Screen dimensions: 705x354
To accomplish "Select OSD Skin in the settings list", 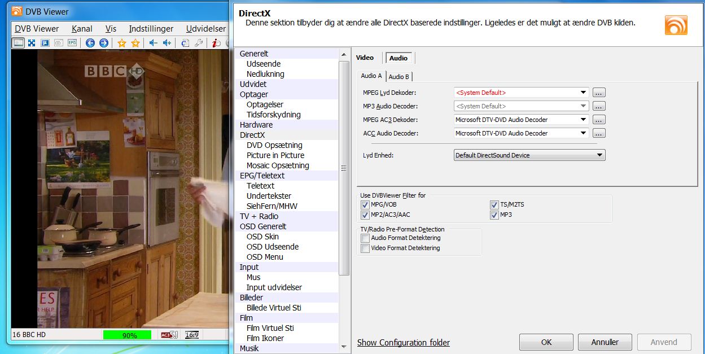I will pos(262,237).
